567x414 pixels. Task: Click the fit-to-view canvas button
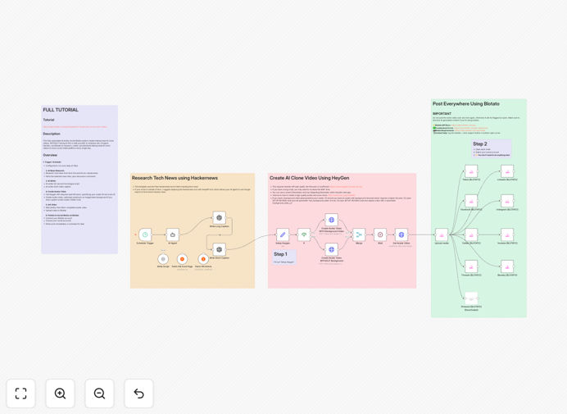click(x=21, y=394)
